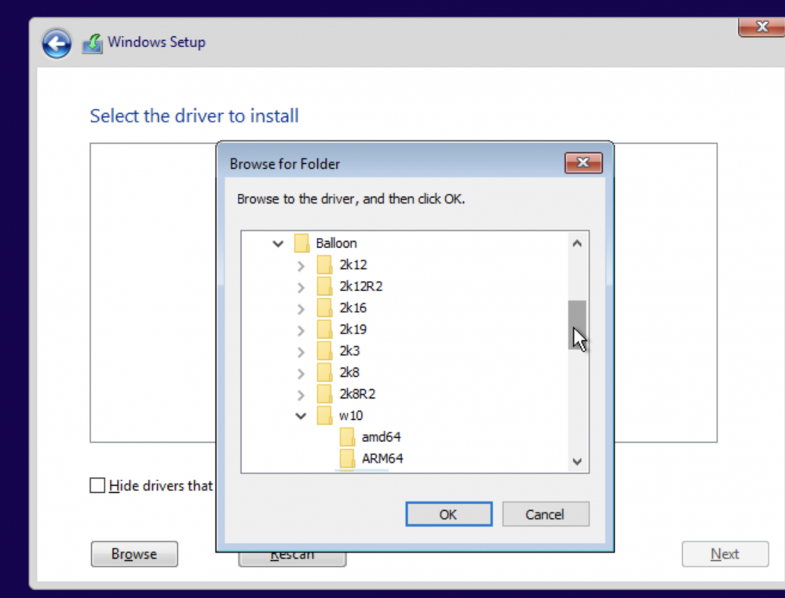Image resolution: width=785 pixels, height=598 pixels.
Task: Click the 2k19 folder icon
Action: click(324, 330)
